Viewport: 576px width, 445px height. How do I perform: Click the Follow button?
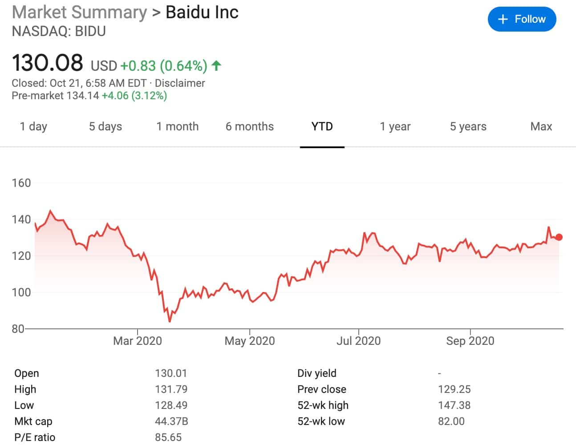point(522,19)
